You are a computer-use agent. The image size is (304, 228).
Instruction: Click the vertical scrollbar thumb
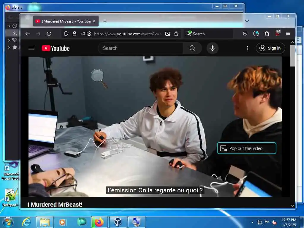coord(292,56)
